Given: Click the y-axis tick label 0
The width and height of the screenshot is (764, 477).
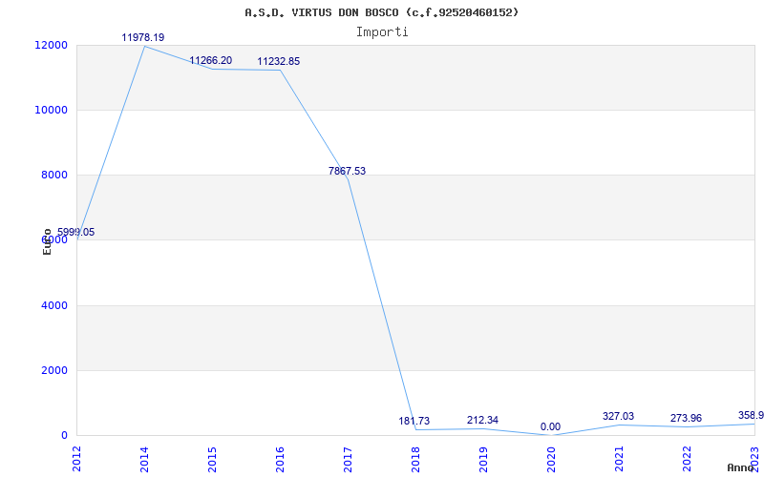Looking at the screenshot, I should click(x=64, y=435).
